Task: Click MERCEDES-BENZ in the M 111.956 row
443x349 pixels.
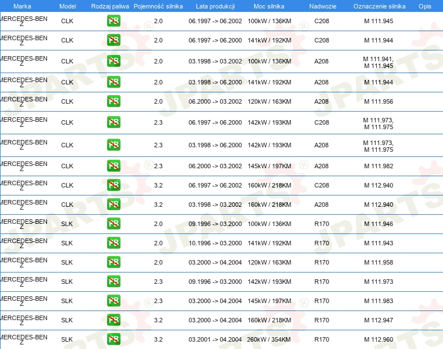Action: click(x=24, y=102)
